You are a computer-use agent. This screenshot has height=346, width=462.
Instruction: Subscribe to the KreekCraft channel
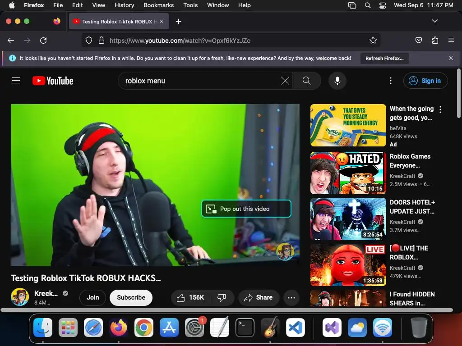131,298
